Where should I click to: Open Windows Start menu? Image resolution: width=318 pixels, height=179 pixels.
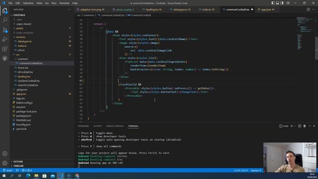click(x=4, y=176)
